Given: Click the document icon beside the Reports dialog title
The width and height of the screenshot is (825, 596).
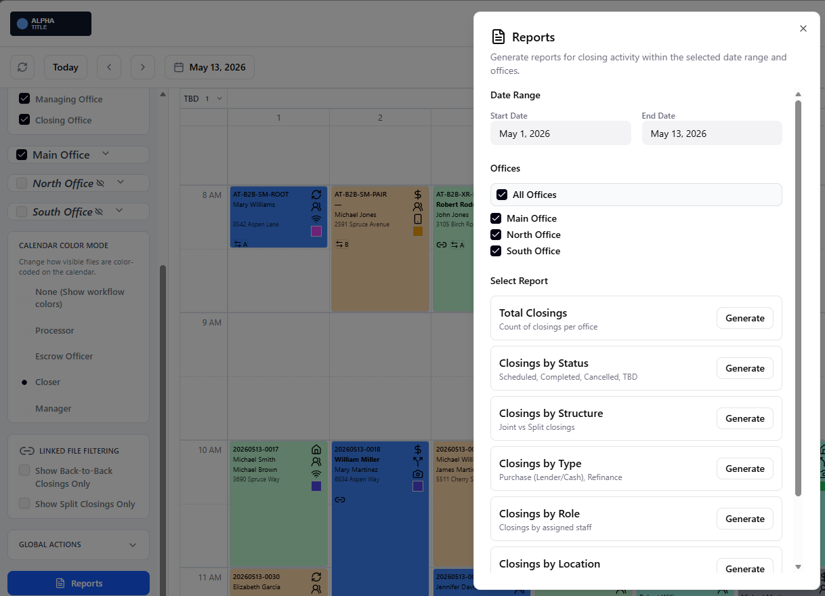Looking at the screenshot, I should (x=499, y=37).
